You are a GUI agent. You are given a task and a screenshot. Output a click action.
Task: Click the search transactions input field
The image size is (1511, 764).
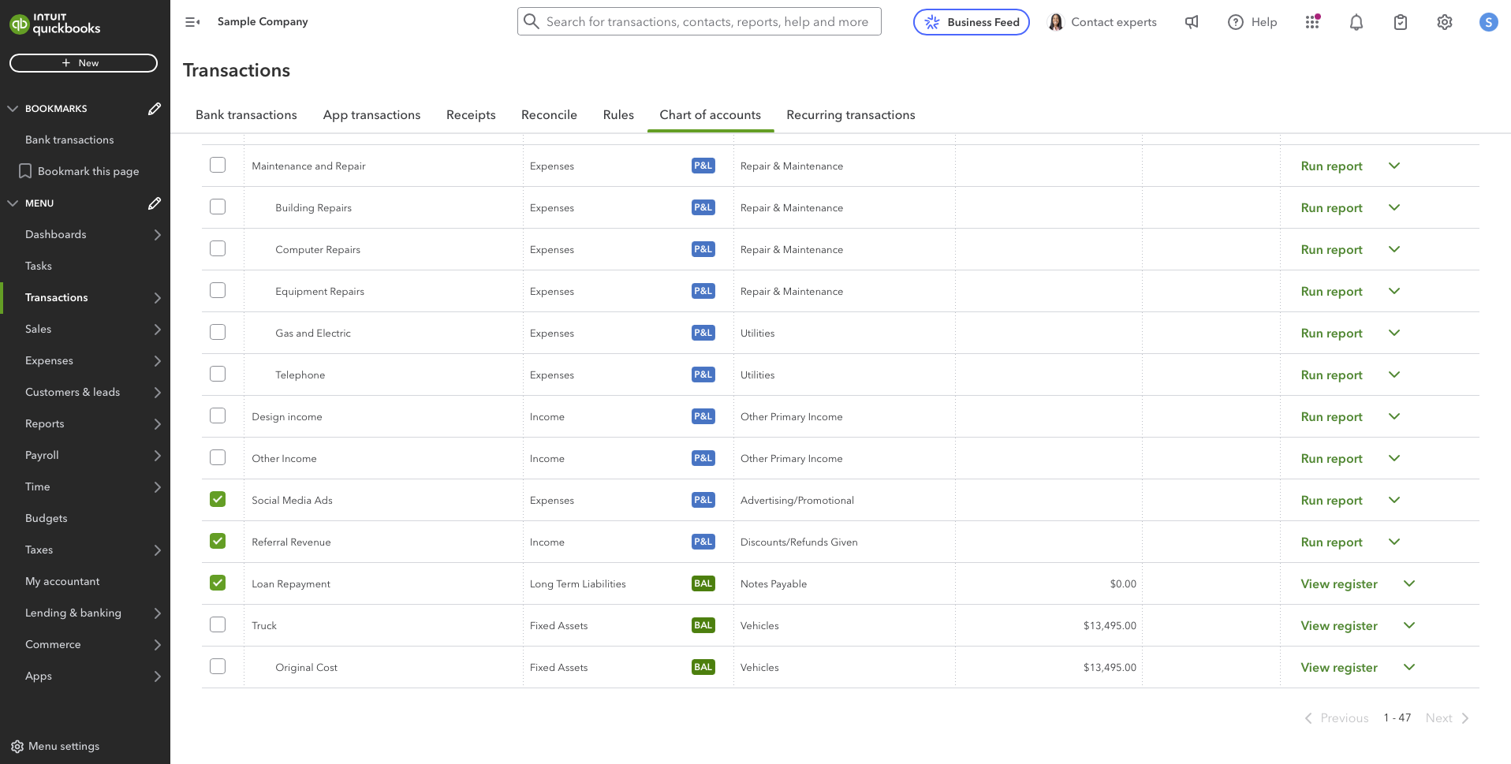pyautogui.click(x=707, y=22)
